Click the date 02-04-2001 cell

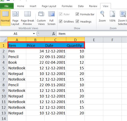(x=55, y=62)
